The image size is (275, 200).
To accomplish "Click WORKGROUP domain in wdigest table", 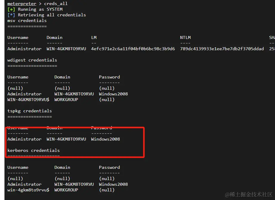I will point(66,100).
